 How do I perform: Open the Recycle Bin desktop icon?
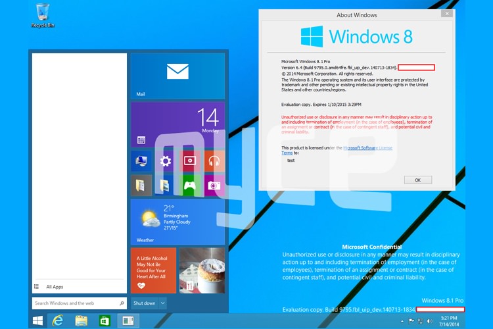pos(43,15)
